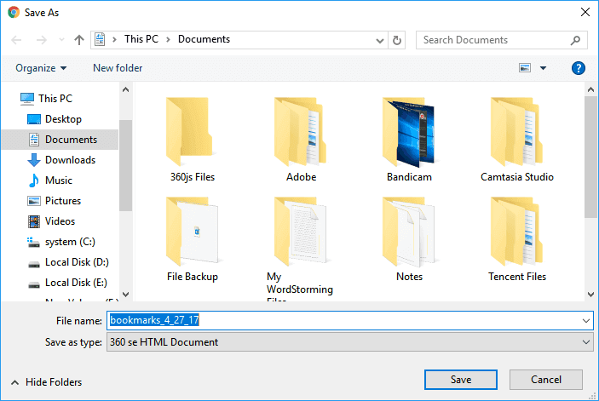The height and width of the screenshot is (401, 599).
Task: Collapse folders with Hide Folders
Action: pos(47,382)
